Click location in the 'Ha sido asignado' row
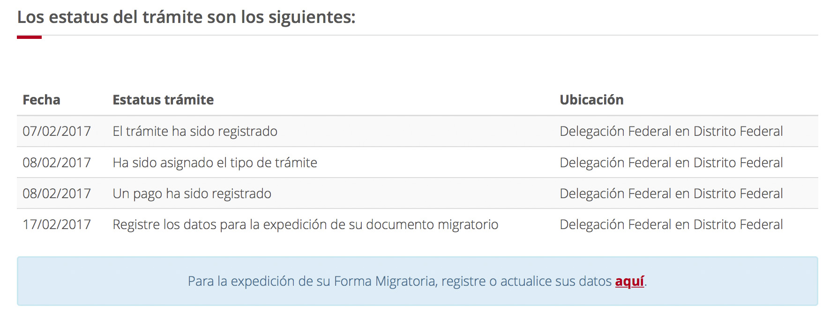This screenshot has width=837, height=327. (671, 163)
